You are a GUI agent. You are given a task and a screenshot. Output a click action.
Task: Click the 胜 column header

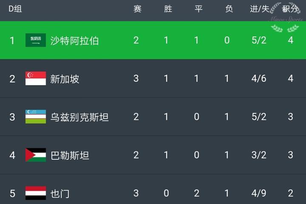tap(167, 9)
